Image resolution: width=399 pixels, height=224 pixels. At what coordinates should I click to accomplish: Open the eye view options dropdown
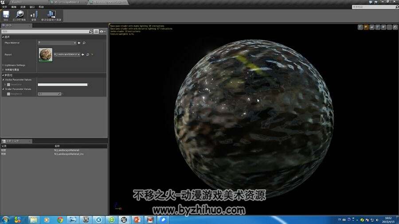pyautogui.click(x=102, y=31)
